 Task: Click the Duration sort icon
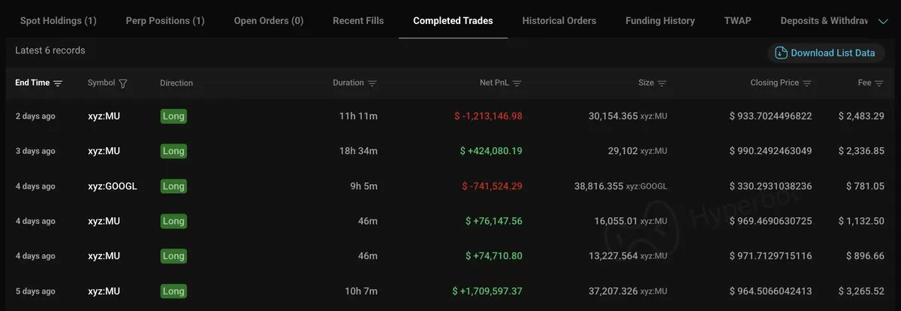(x=372, y=83)
